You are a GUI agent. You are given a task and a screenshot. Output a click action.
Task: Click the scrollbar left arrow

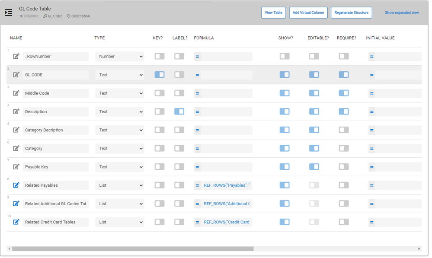[x=10, y=249]
